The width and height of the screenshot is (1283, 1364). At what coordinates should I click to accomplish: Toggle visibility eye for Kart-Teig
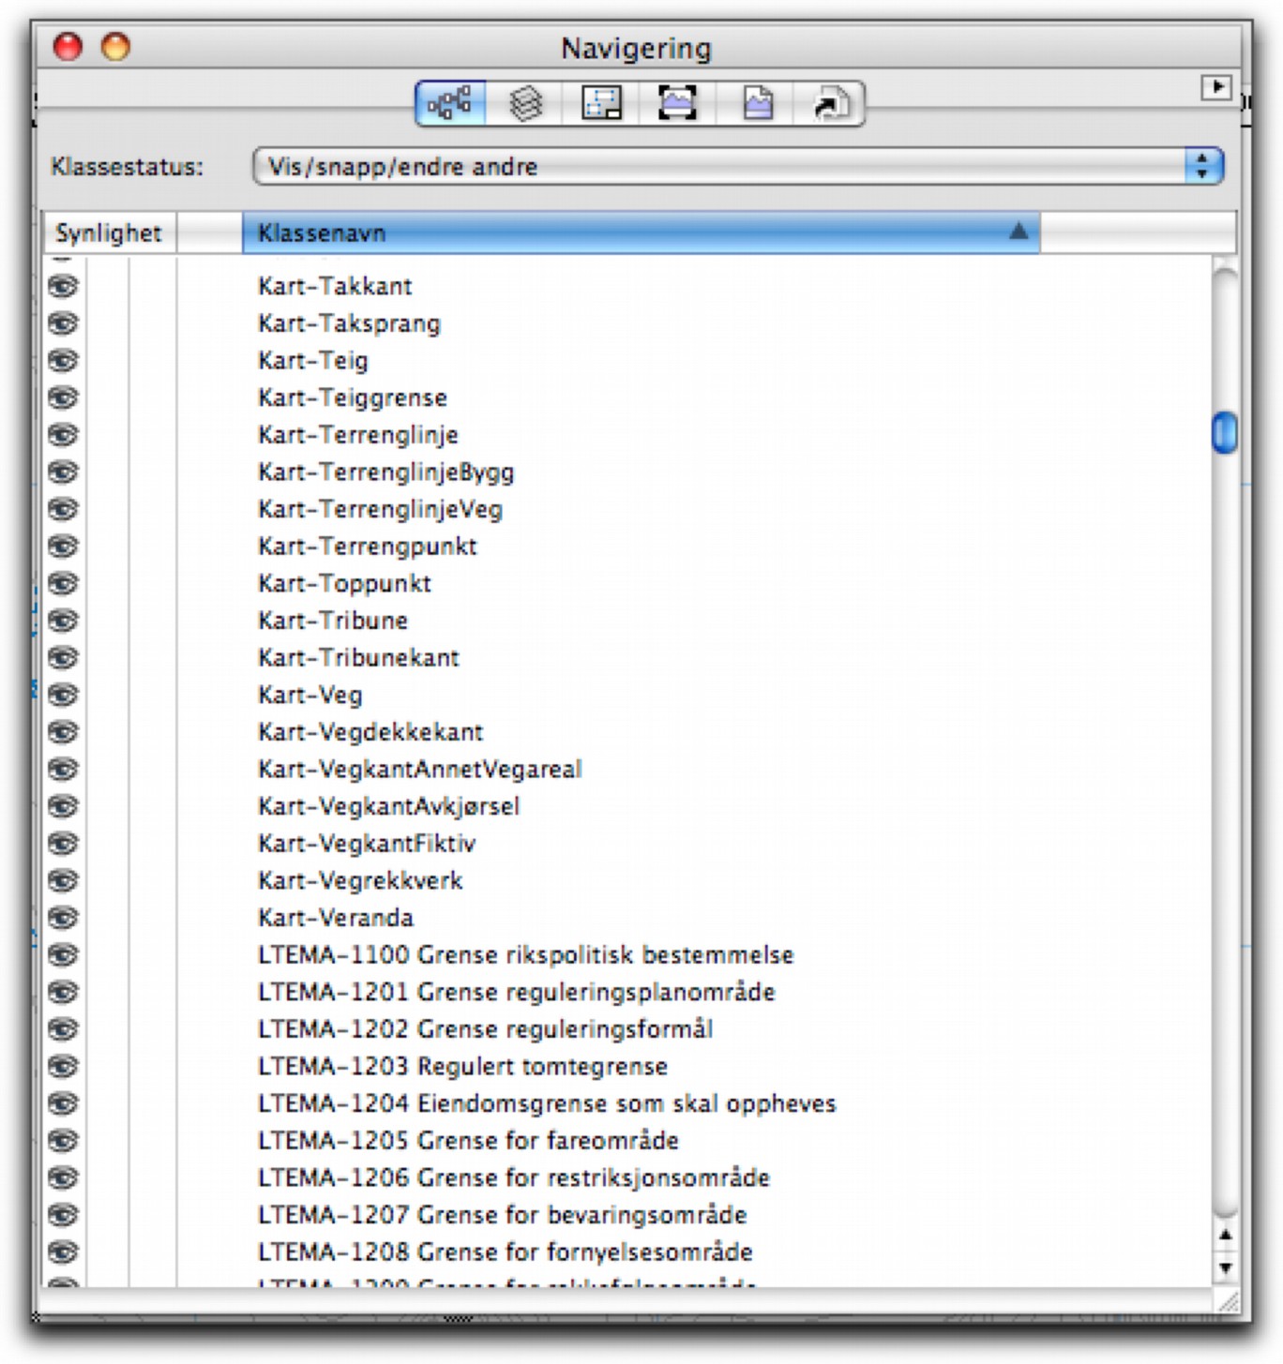63,361
